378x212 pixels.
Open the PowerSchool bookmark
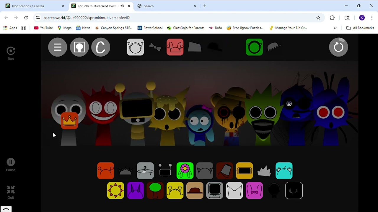coord(150,28)
